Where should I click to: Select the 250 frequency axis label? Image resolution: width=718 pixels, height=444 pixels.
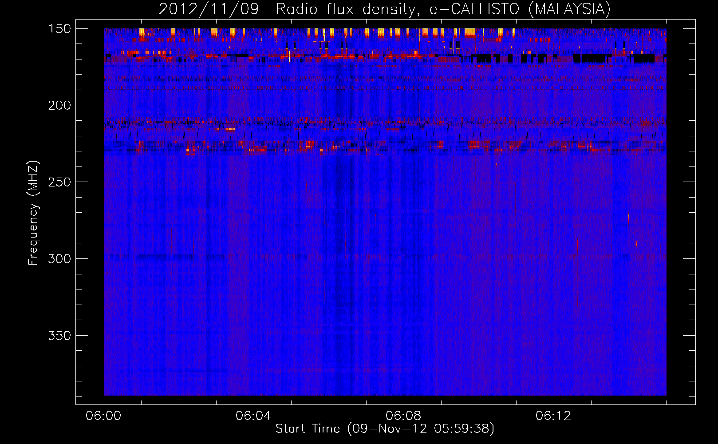tap(59, 182)
